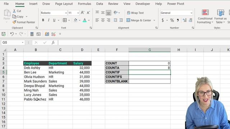This screenshot has height=129, width=230.
Task: Increase font size with large A icon
Action: pyautogui.click(x=83, y=13)
